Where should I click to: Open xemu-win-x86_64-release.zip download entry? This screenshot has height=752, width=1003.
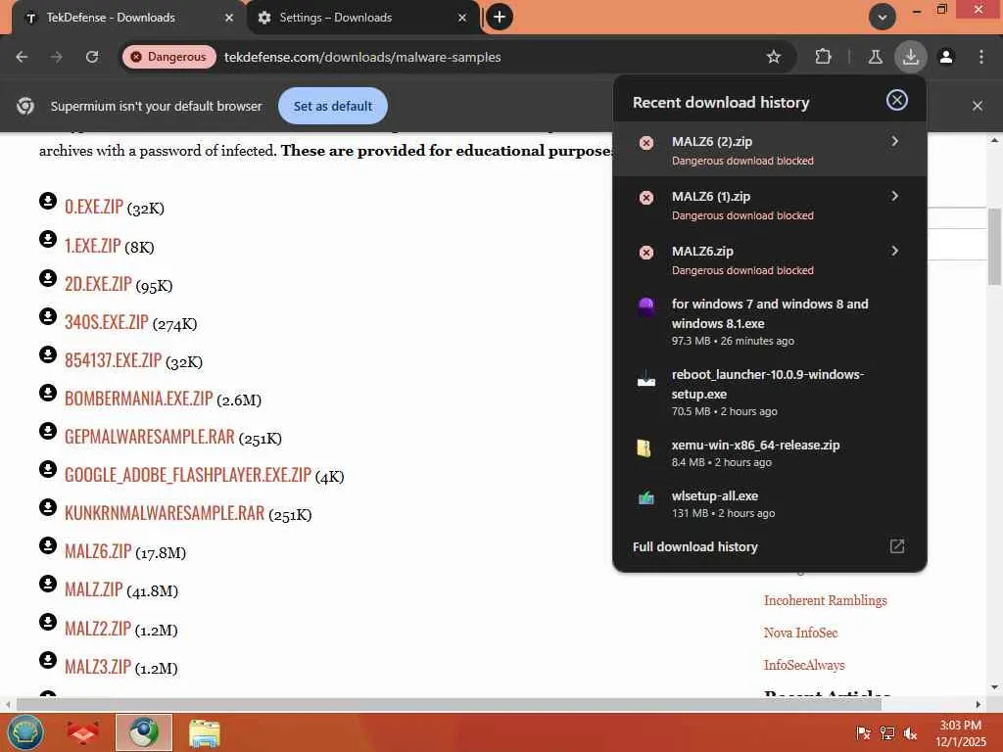[770, 452]
